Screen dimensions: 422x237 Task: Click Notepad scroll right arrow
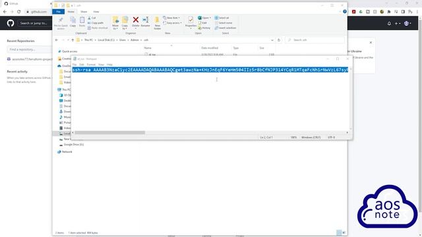click(x=347, y=133)
